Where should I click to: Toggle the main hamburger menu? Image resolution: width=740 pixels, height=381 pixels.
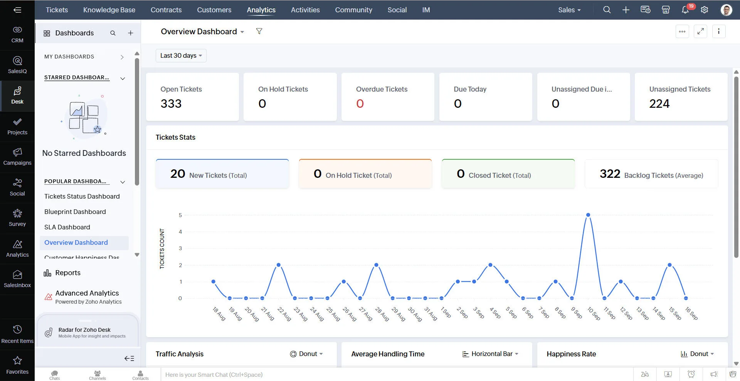(x=17, y=10)
